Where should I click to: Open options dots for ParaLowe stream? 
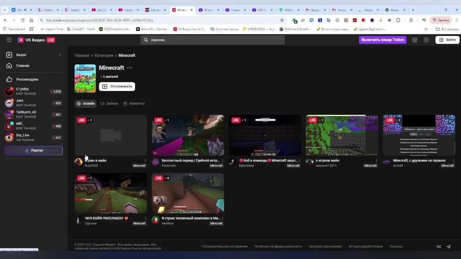coord(223,160)
